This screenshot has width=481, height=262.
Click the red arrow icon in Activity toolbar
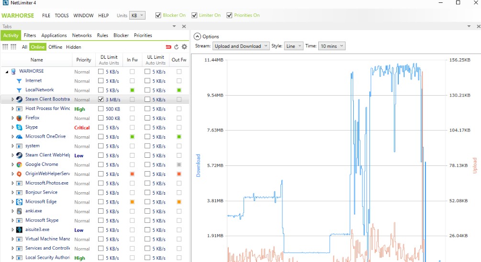click(168, 47)
